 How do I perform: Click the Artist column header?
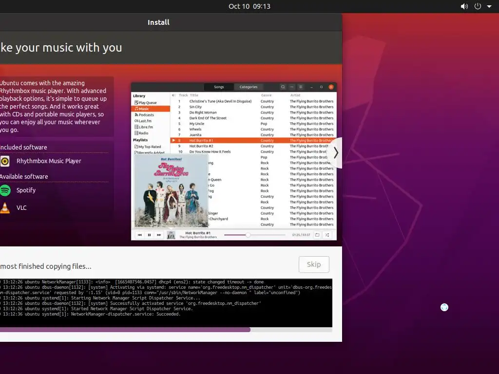pyautogui.click(x=295, y=95)
